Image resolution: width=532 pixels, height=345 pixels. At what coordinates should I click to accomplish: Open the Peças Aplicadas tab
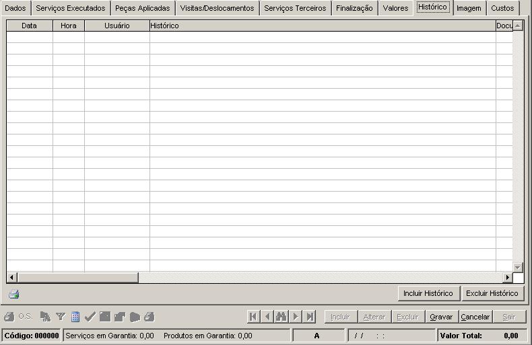click(143, 8)
